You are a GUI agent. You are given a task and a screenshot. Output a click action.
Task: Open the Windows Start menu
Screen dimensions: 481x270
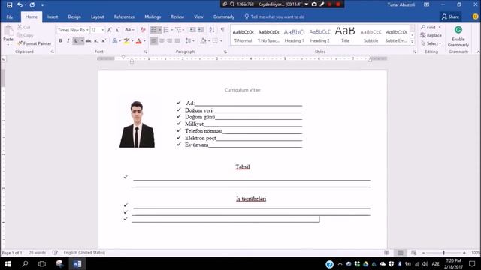8,263
